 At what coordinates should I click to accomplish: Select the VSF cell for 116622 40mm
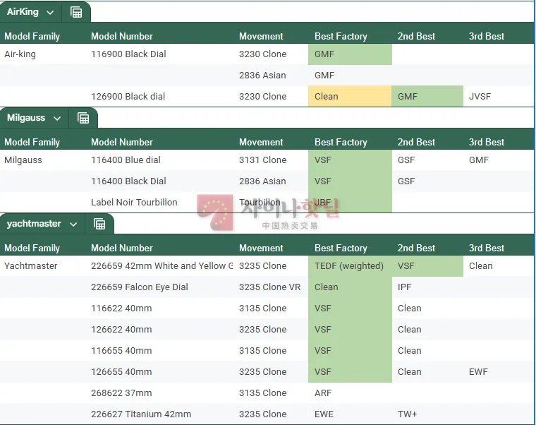(350, 309)
